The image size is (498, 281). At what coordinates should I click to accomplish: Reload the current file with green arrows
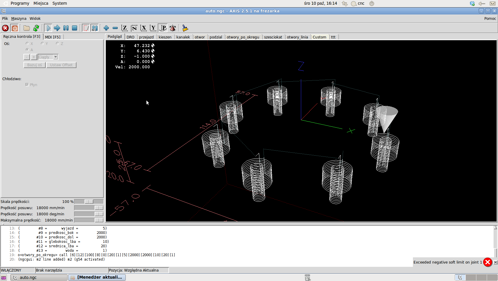pyautogui.click(x=36, y=28)
